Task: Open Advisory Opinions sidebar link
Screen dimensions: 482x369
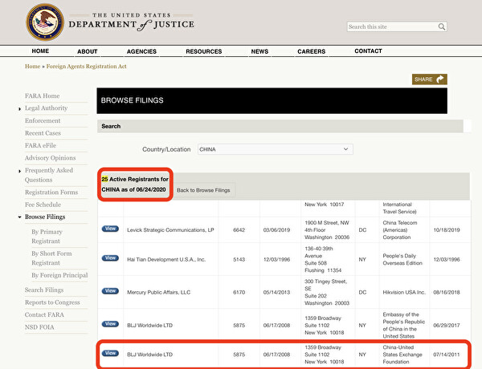Action: pyautogui.click(x=50, y=158)
